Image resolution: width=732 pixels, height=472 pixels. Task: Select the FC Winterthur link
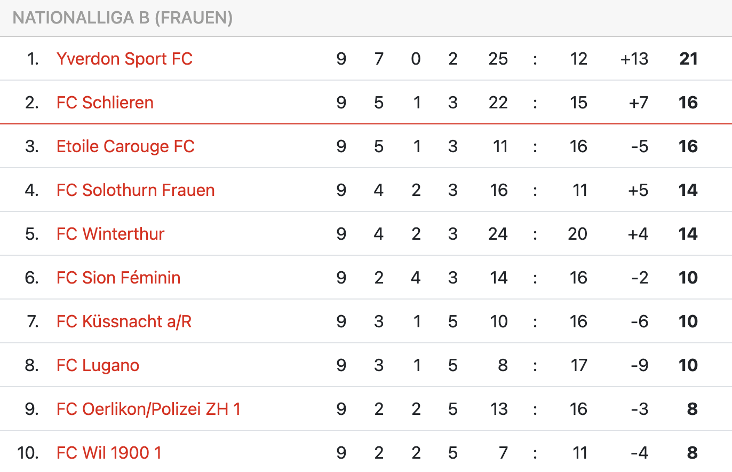(x=110, y=234)
